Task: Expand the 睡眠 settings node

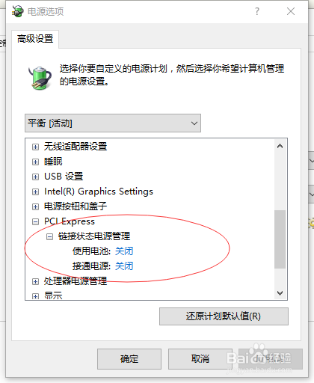Action: 35,162
